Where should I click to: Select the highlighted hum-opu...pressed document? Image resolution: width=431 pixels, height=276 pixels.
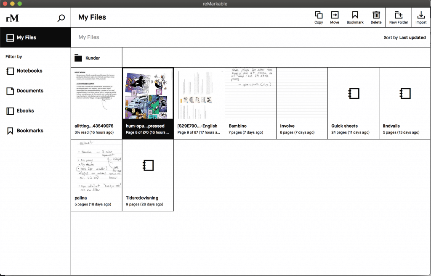(x=148, y=94)
